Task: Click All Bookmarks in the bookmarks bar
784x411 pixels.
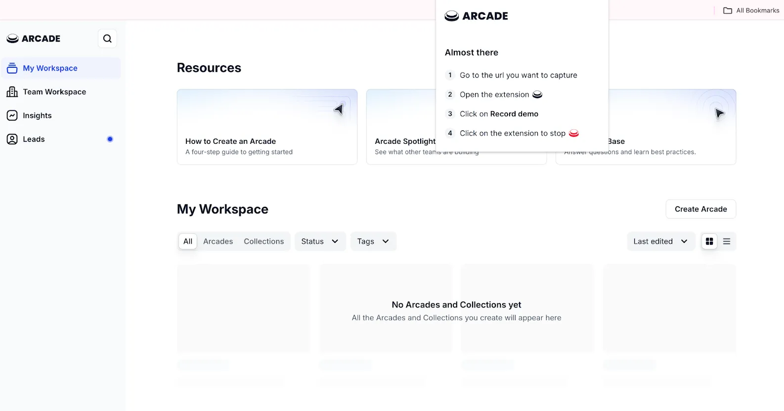Action: click(751, 10)
